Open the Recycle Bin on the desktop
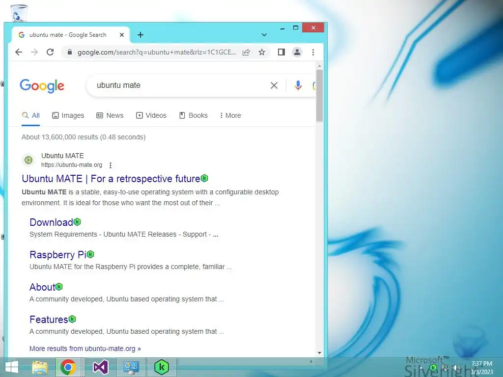 [19, 13]
